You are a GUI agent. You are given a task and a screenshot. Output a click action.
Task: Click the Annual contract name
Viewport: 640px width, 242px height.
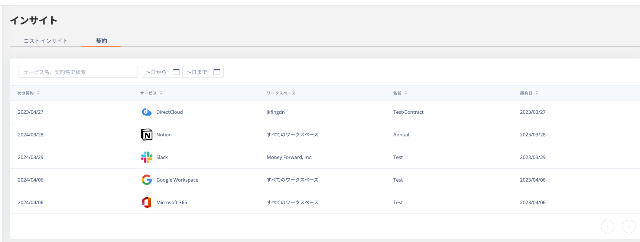tap(401, 135)
